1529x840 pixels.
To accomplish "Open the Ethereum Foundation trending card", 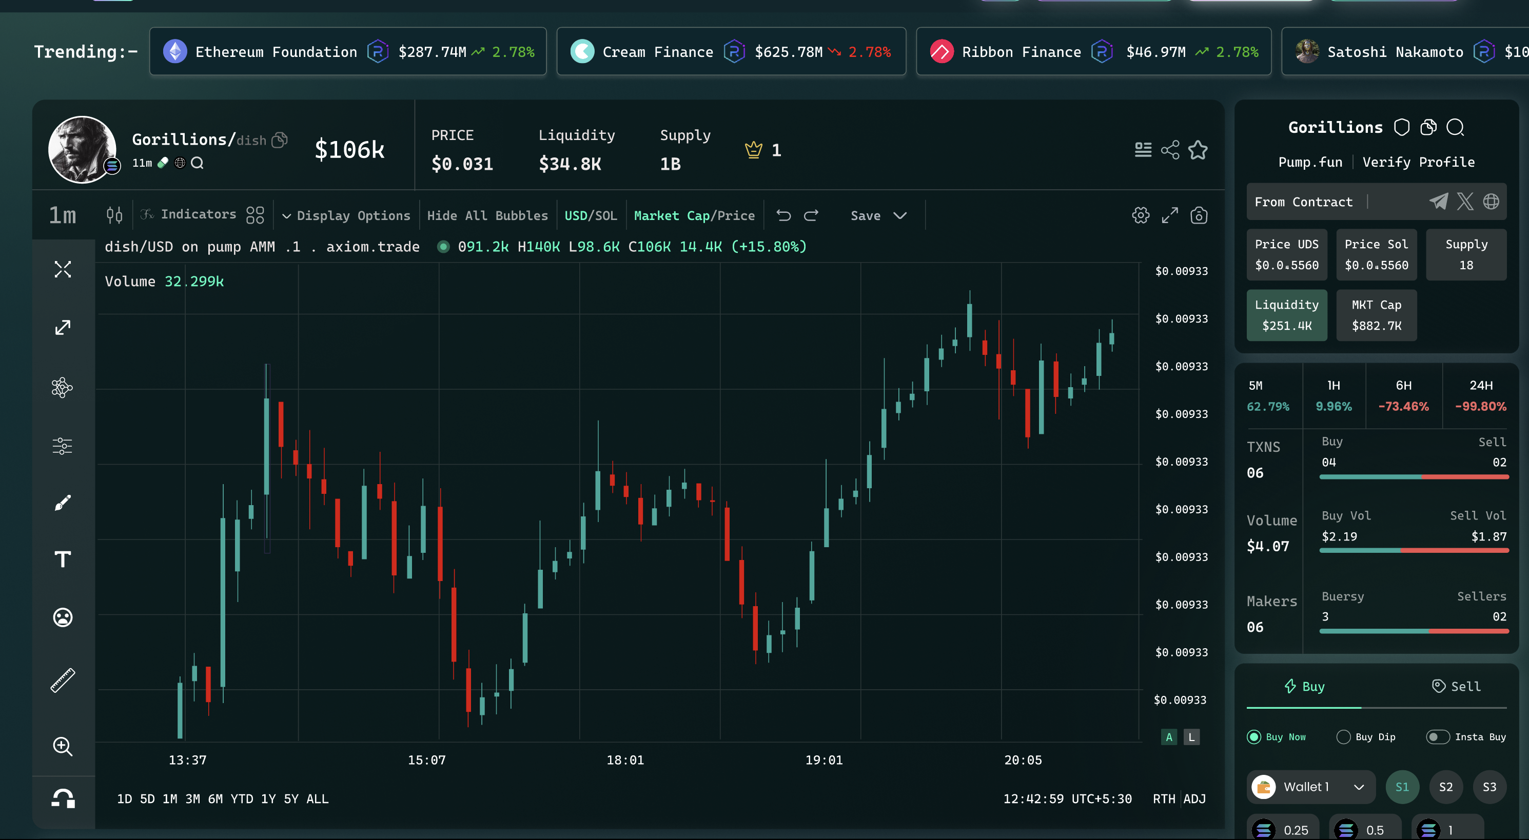I will (348, 52).
